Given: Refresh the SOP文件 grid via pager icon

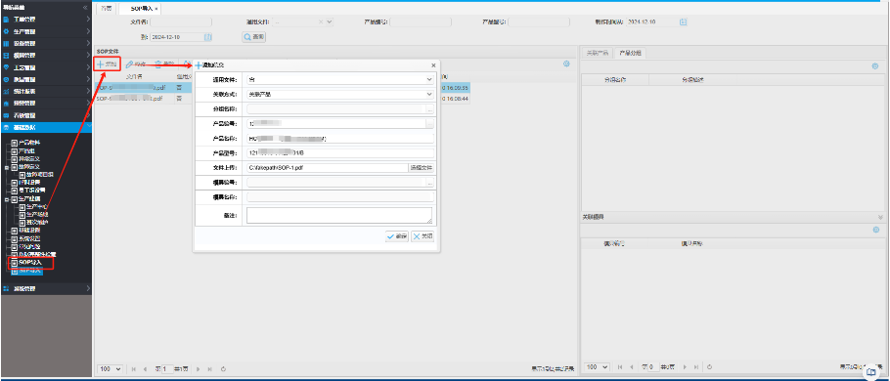Looking at the screenshot, I should coord(224,368).
